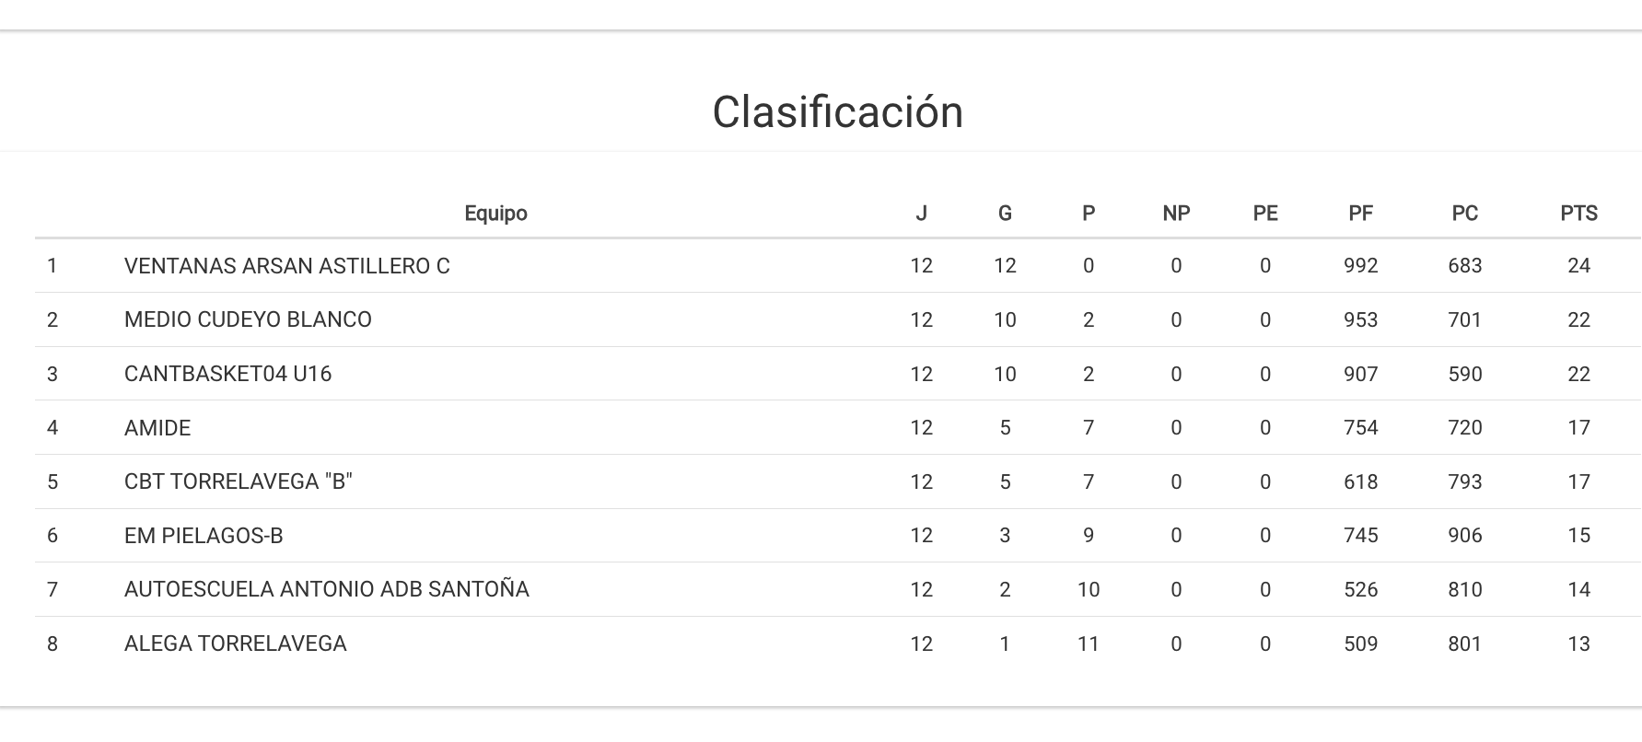Click the Equipo column header

click(495, 214)
